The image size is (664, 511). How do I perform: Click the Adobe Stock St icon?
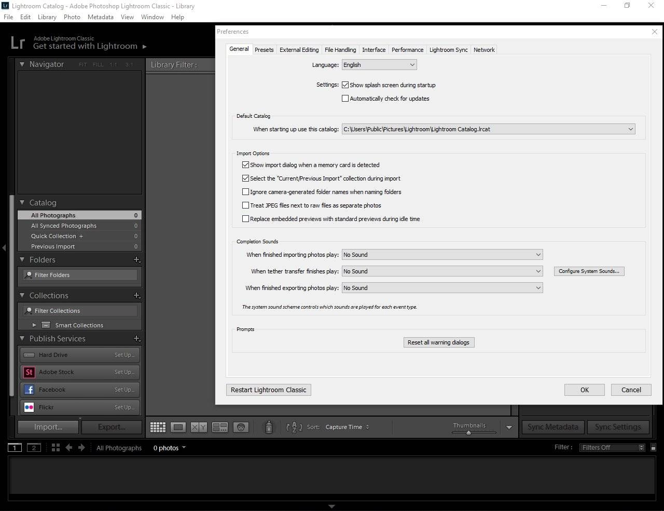coord(29,372)
